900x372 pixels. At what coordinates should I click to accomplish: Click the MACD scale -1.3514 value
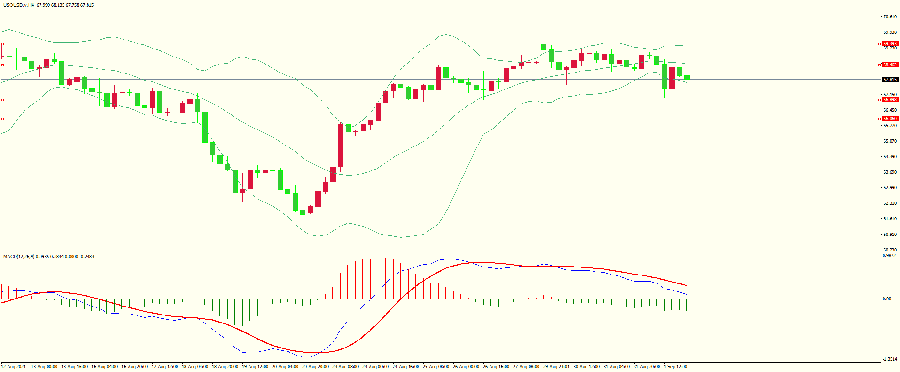(x=890, y=359)
